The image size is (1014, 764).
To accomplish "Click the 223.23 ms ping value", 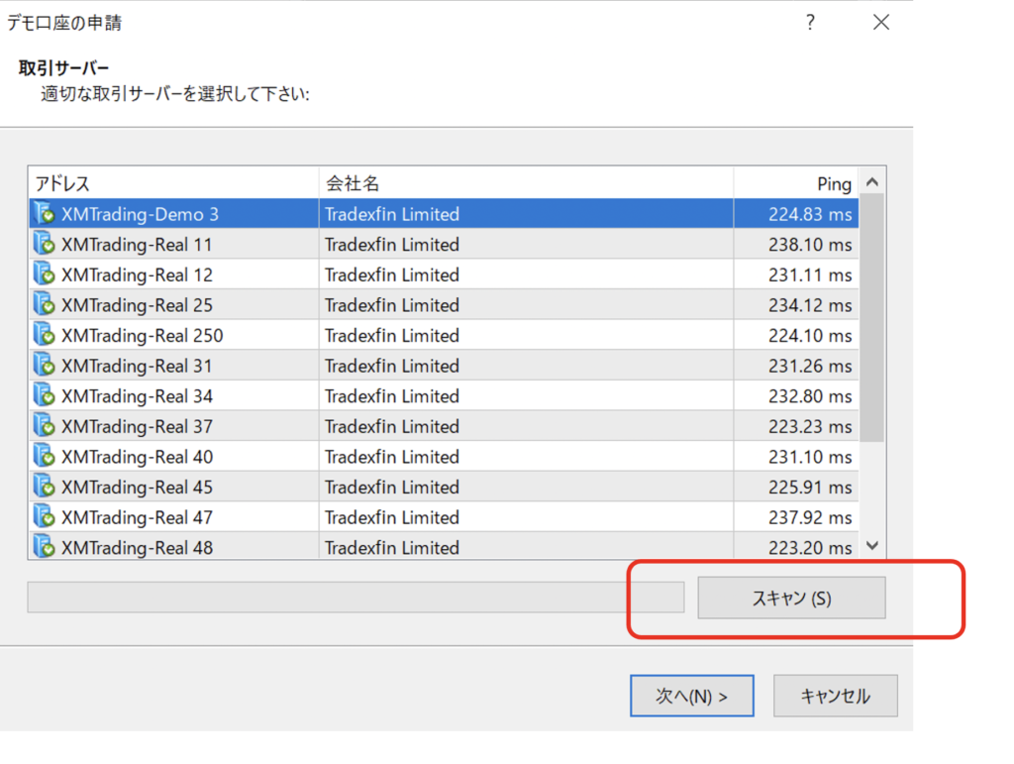I will click(x=810, y=427).
